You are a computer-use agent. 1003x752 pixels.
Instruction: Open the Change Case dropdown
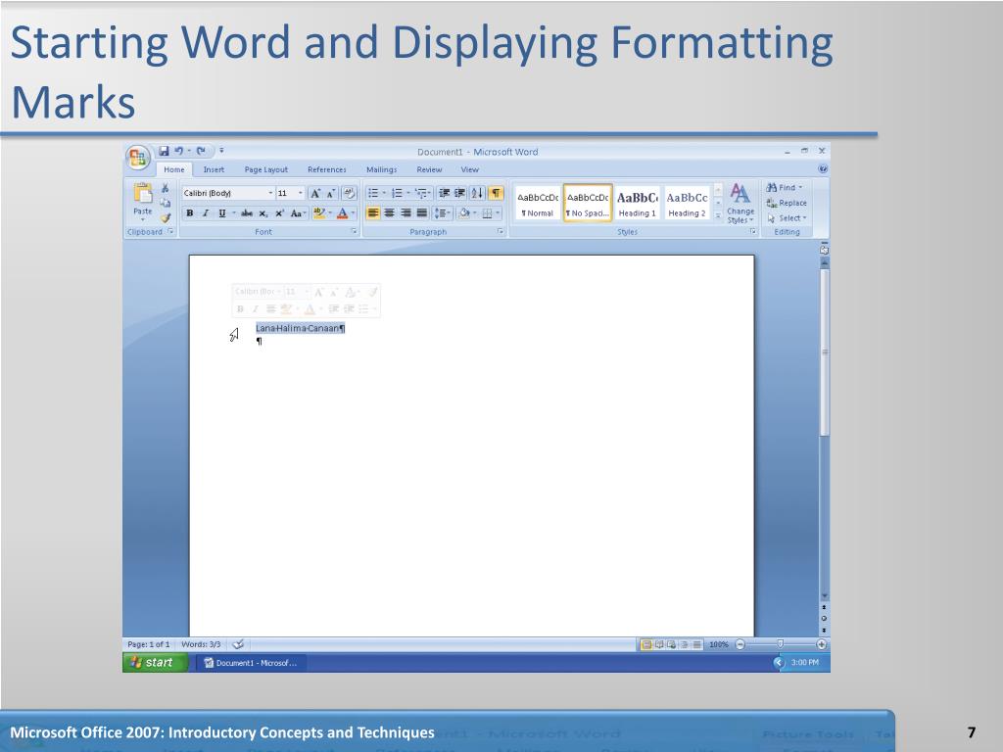pyautogui.click(x=298, y=213)
